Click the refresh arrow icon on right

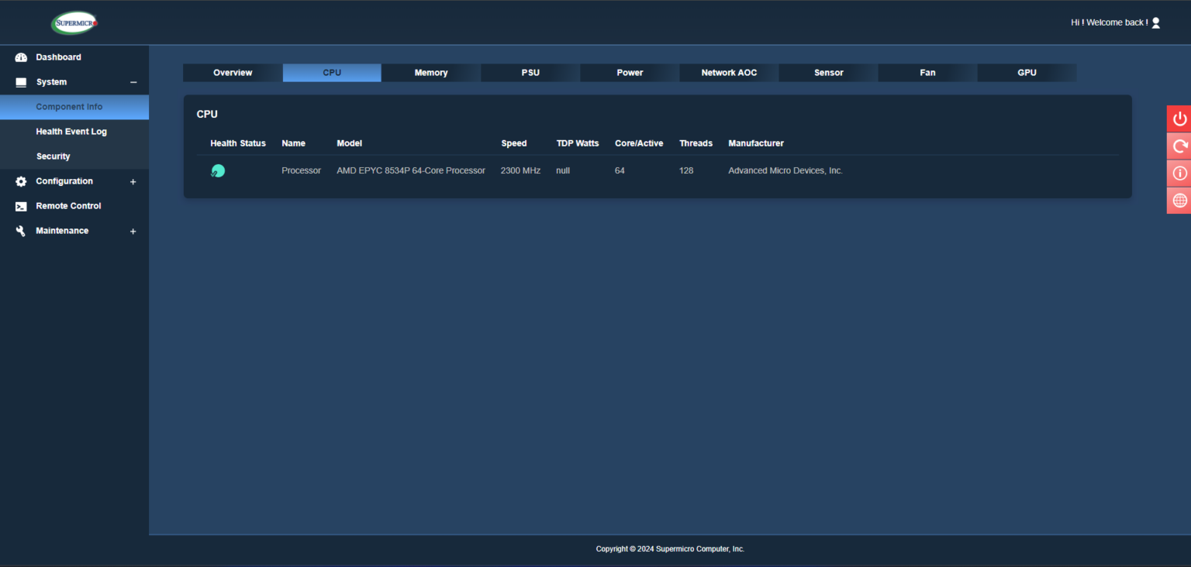coord(1179,146)
